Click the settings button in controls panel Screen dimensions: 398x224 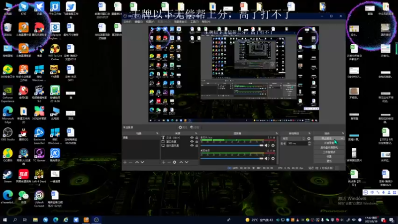329,157
